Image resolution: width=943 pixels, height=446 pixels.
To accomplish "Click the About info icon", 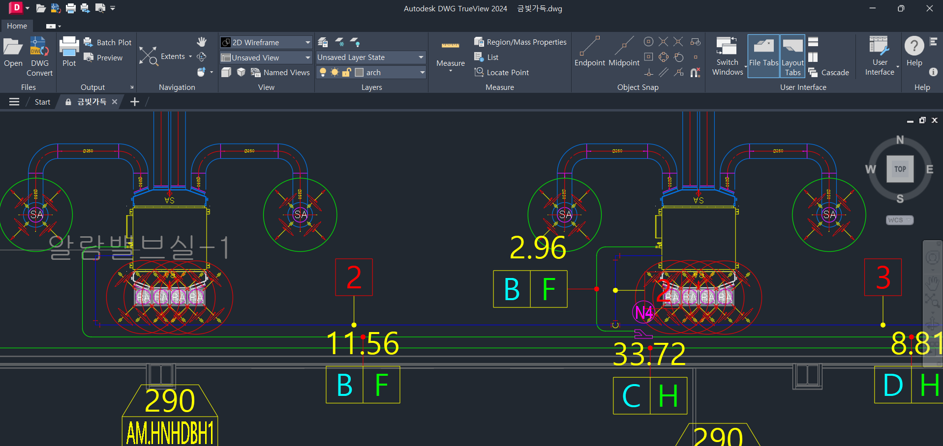I will (x=933, y=72).
